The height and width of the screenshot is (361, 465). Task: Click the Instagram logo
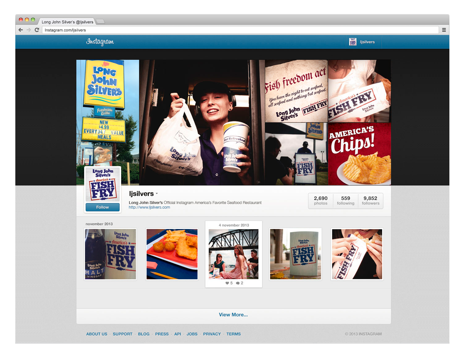[x=100, y=42]
